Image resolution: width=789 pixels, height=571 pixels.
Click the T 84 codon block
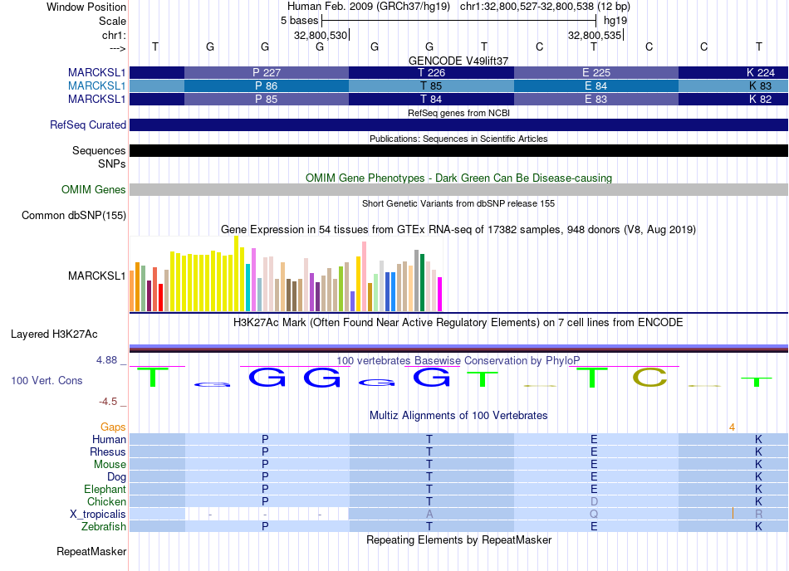[x=431, y=99]
